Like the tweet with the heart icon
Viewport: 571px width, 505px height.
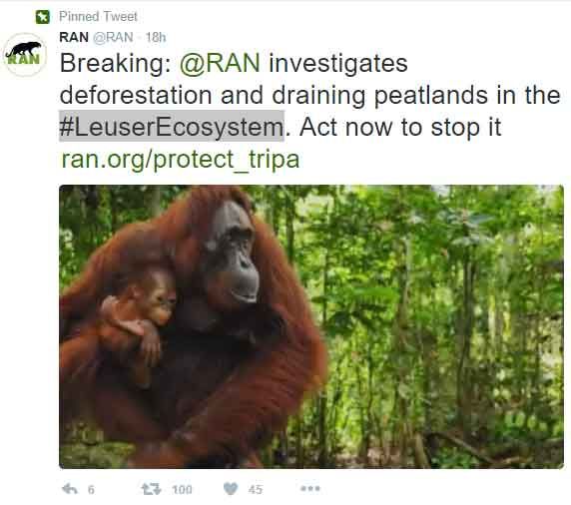click(x=231, y=489)
